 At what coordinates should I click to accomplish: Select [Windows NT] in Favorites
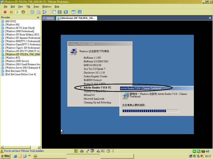tap(13, 58)
